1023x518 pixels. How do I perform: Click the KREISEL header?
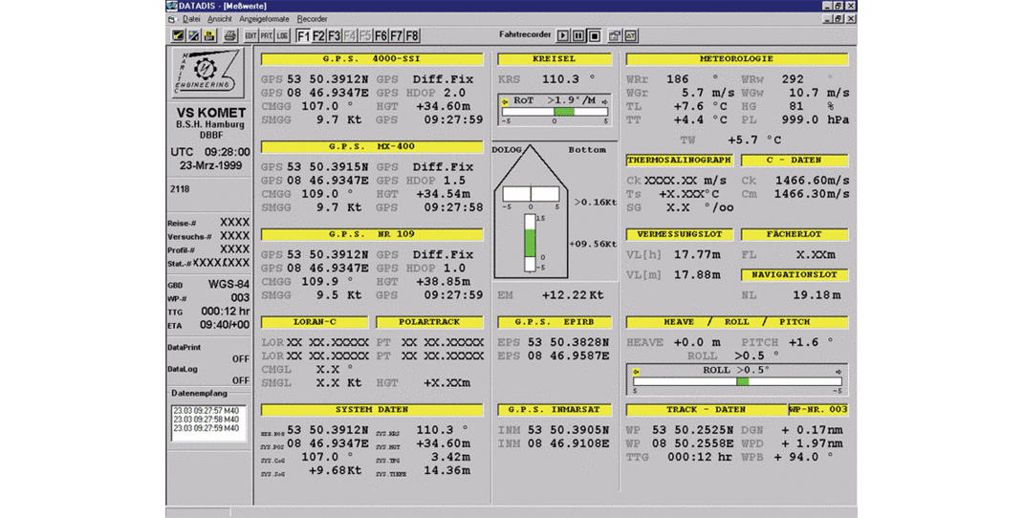coord(555,59)
